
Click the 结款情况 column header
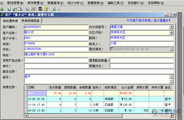click(x=111, y=87)
